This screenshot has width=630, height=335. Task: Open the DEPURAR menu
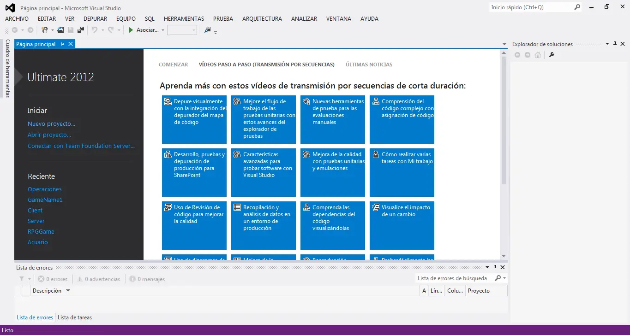pos(95,19)
